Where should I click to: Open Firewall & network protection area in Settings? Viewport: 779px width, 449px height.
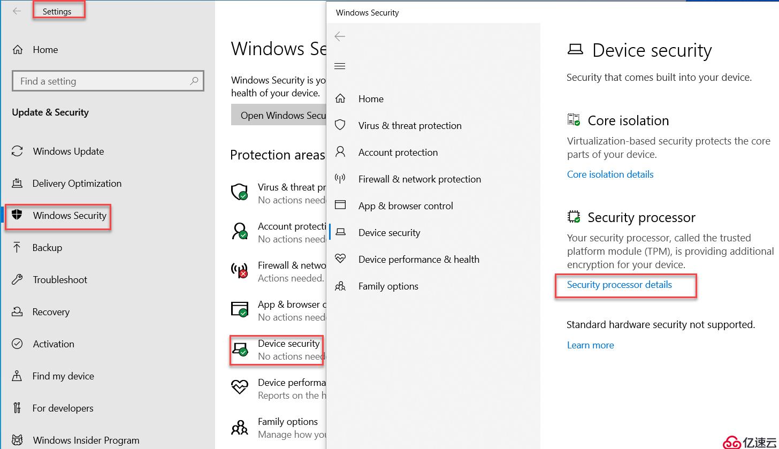pyautogui.click(x=278, y=271)
